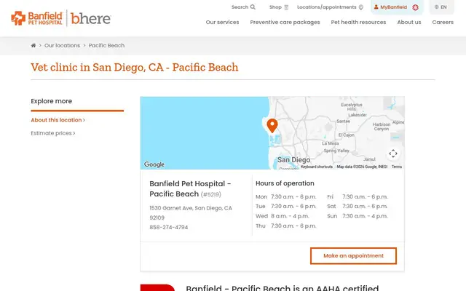Click the Sun 7:30 a.m. - 4 p.m. hours
The image size is (466, 291).
click(358, 216)
